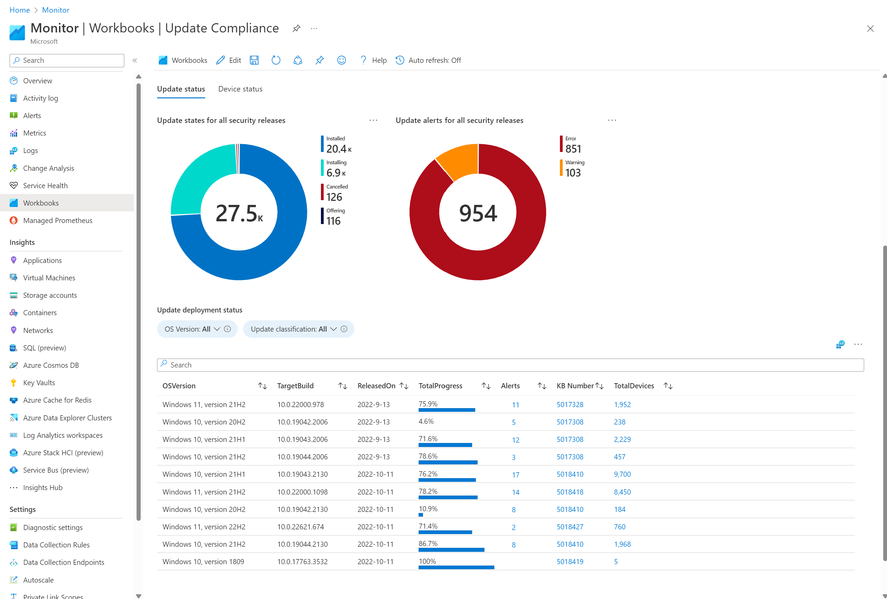Sort table by TotalDevices column arrows
The image size is (887, 599).
tap(667, 386)
